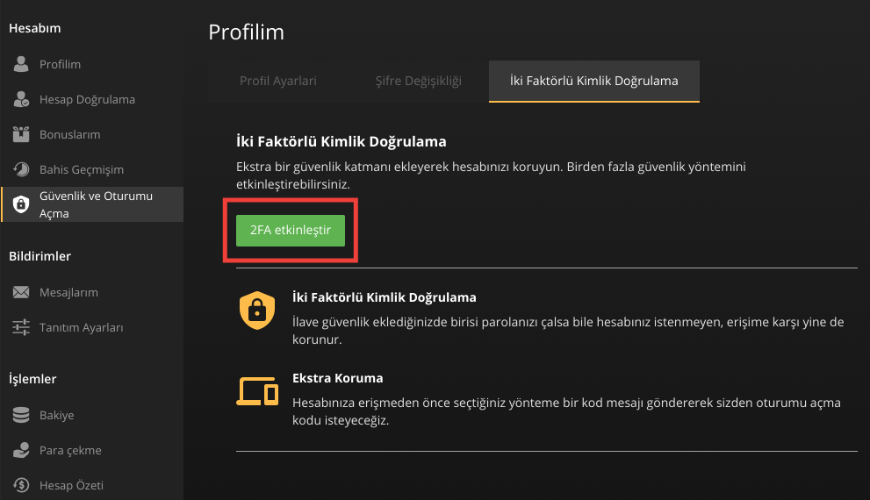Click the Ekstra Koruma devices icon

[x=257, y=391]
